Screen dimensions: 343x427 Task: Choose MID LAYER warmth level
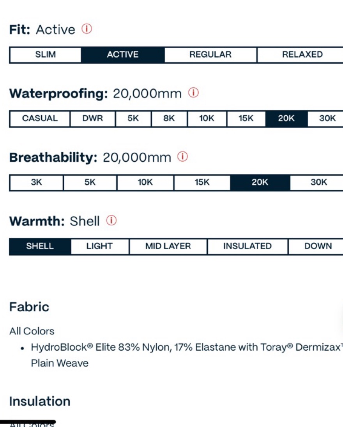pyautogui.click(x=168, y=246)
